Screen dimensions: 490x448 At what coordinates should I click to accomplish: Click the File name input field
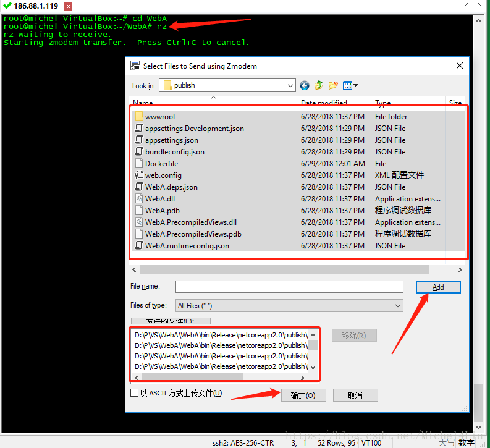point(289,287)
